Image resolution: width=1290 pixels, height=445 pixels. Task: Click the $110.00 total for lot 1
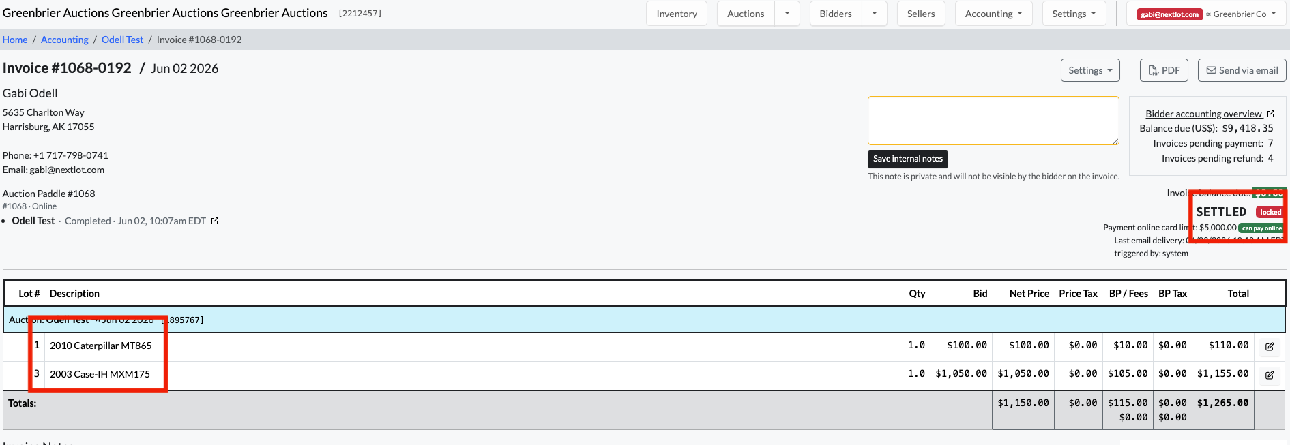click(1229, 345)
